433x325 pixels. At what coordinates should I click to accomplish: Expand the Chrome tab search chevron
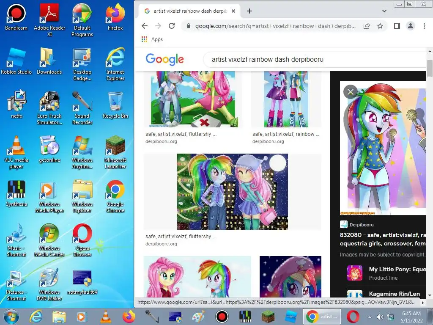point(384,11)
